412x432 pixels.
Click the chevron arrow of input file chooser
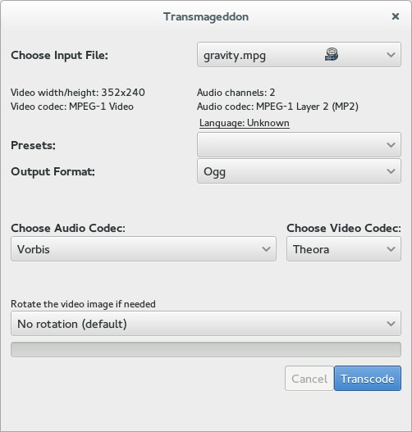[391, 55]
